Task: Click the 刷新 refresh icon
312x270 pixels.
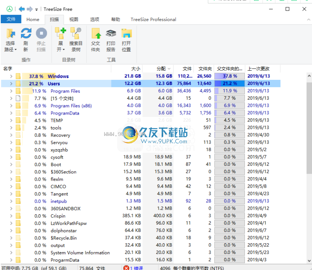Action: point(26,33)
